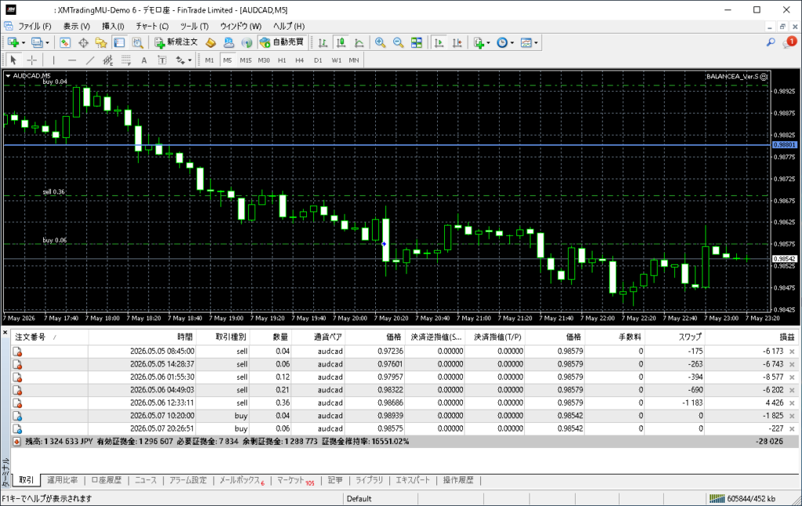Select the trendline drawing tool
This screenshot has height=506, width=802.
coord(90,60)
